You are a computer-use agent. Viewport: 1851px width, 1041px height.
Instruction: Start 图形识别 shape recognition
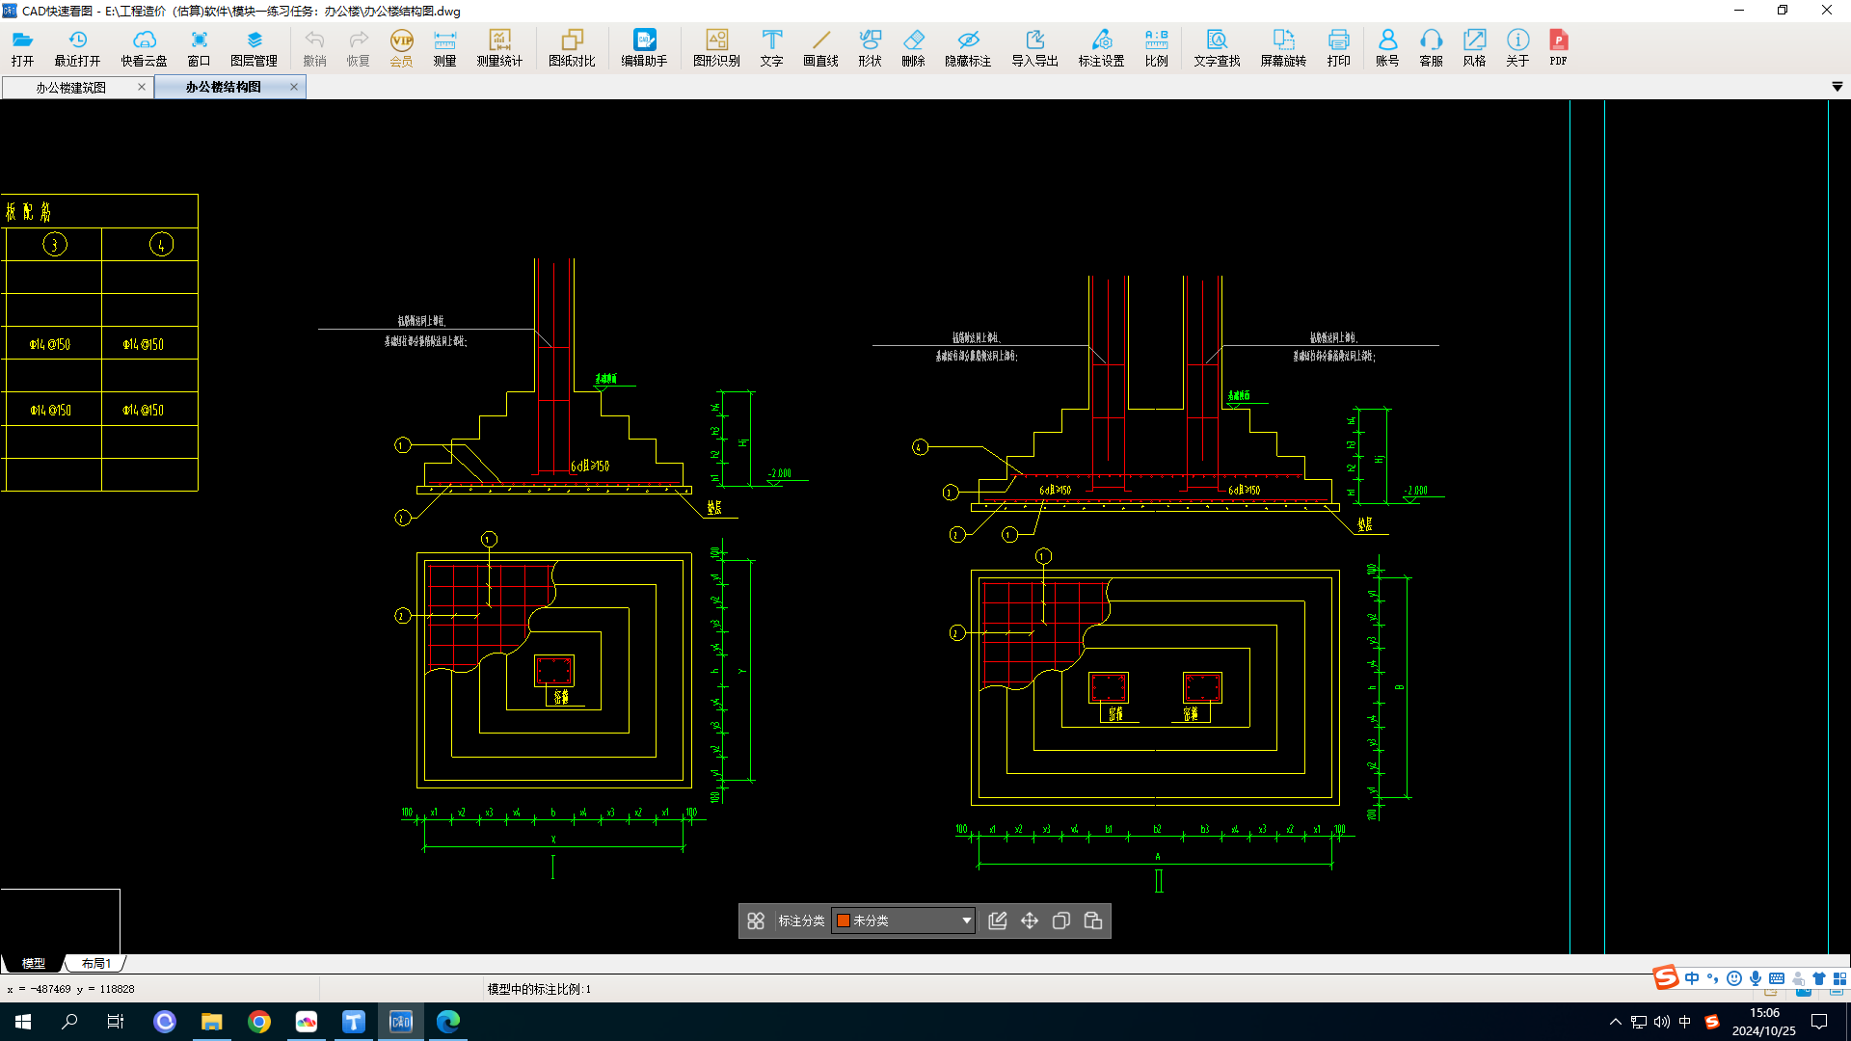click(716, 48)
